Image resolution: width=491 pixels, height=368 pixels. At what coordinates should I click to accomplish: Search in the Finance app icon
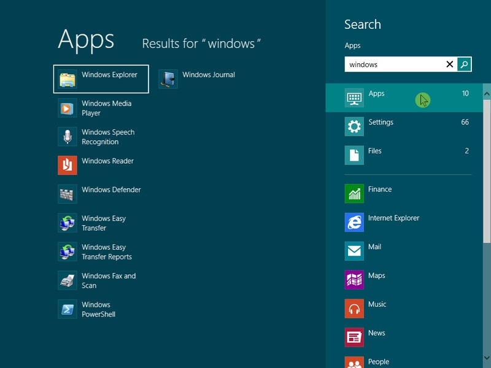pos(354,194)
